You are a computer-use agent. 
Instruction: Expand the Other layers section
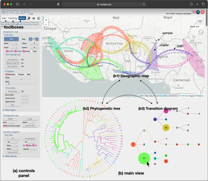9,110
